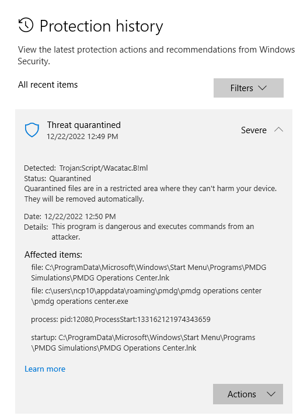Click the All recent items label
Image resolution: width=307 pixels, height=416 pixels.
point(48,85)
